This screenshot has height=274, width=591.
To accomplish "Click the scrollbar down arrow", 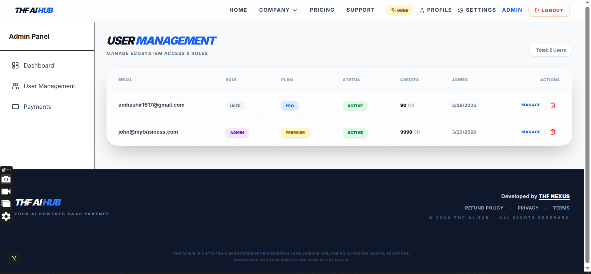I will [587, 268].
